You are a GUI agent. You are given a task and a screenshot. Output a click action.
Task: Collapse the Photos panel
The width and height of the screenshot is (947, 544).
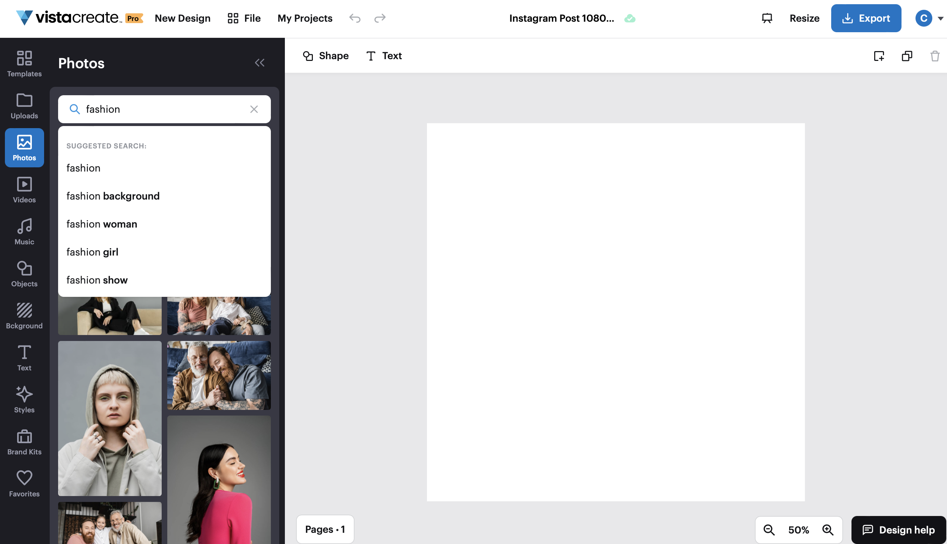coord(260,62)
